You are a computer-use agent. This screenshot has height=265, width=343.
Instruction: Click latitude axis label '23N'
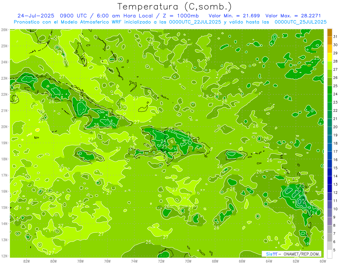point(4,78)
